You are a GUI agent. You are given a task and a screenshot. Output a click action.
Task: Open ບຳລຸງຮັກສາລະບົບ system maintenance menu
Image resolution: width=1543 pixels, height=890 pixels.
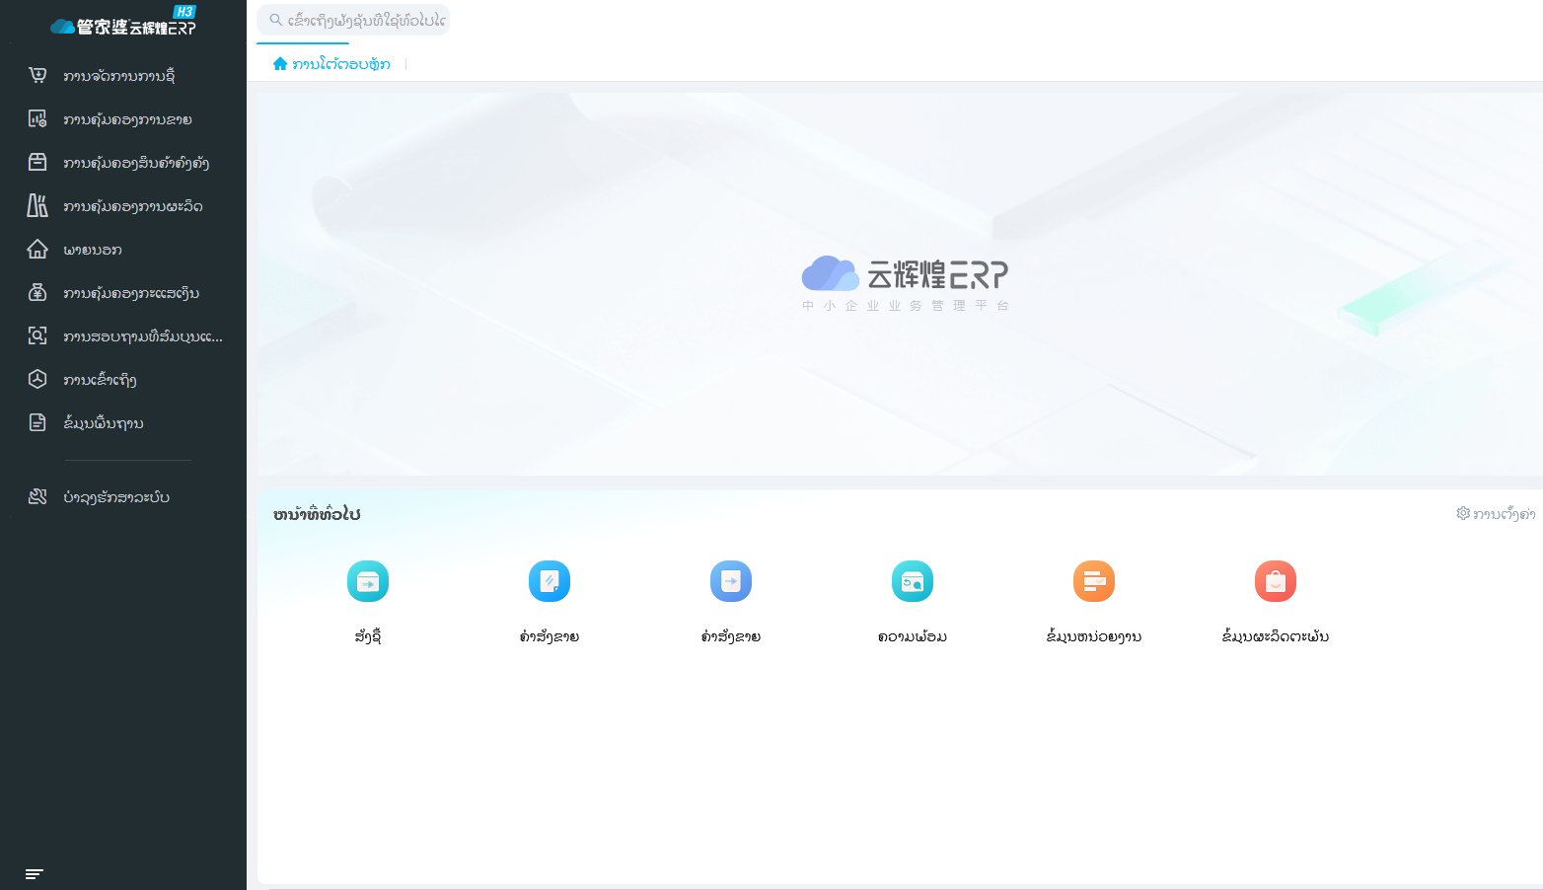tap(115, 497)
